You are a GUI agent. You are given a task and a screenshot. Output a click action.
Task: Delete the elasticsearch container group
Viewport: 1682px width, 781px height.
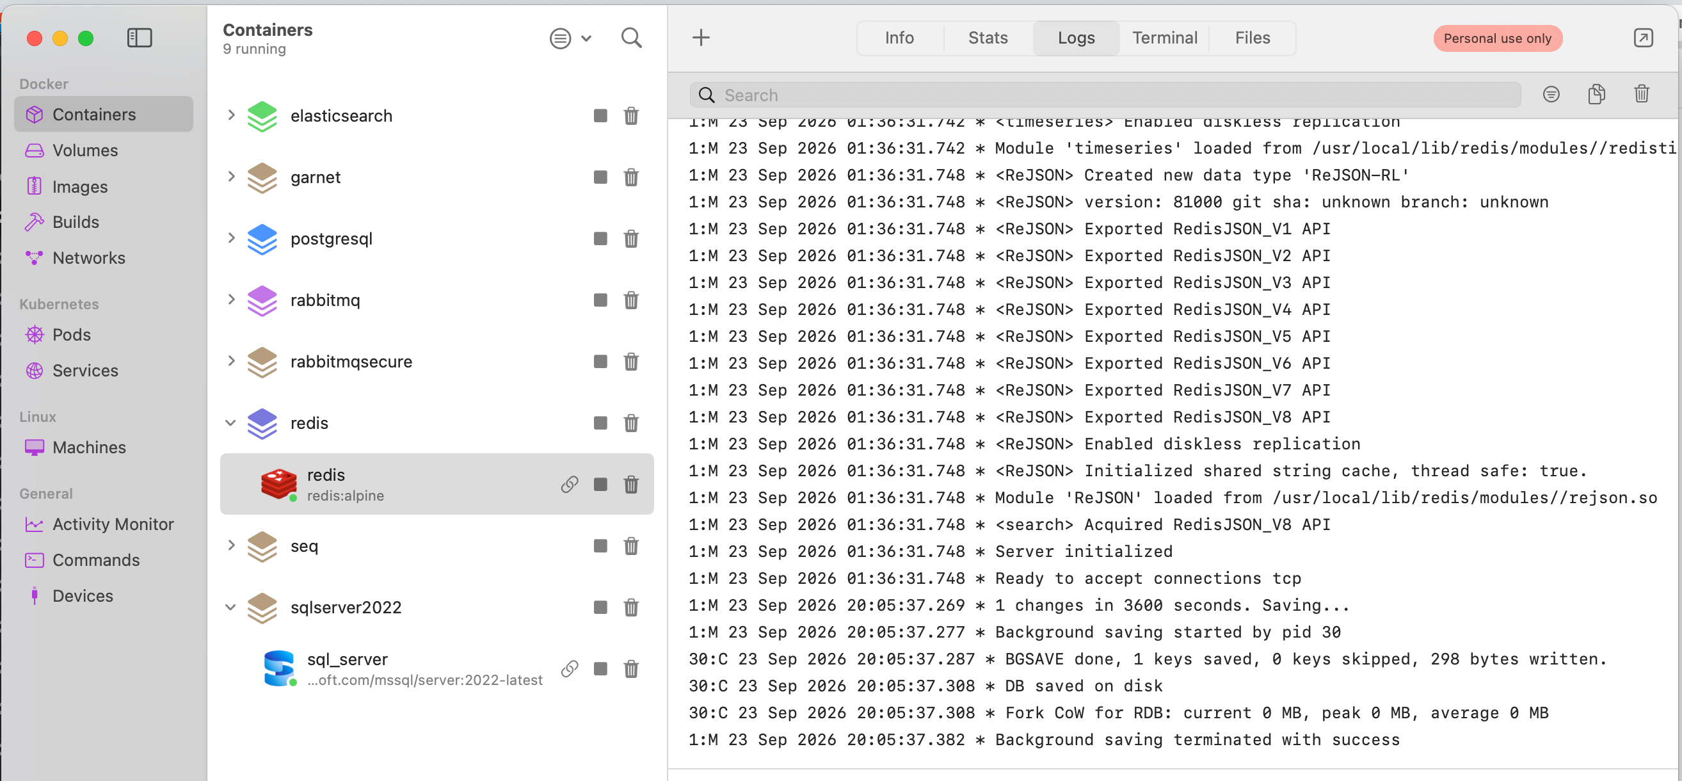click(631, 116)
